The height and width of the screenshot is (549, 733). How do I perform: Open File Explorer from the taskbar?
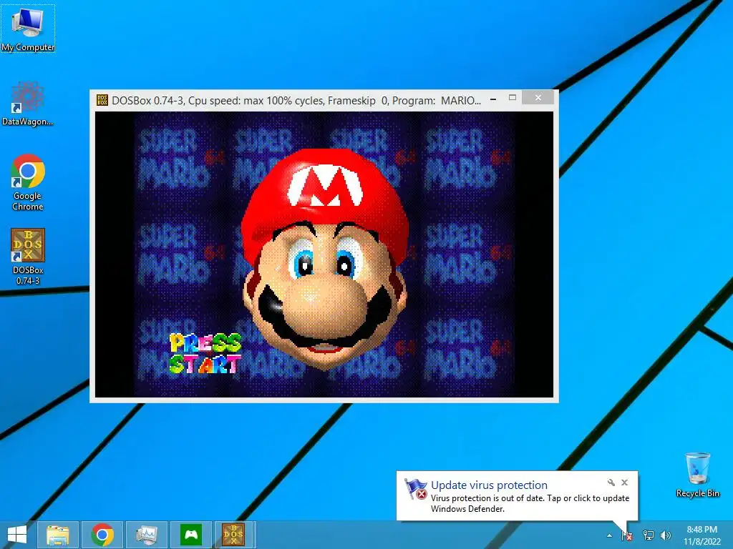point(58,535)
